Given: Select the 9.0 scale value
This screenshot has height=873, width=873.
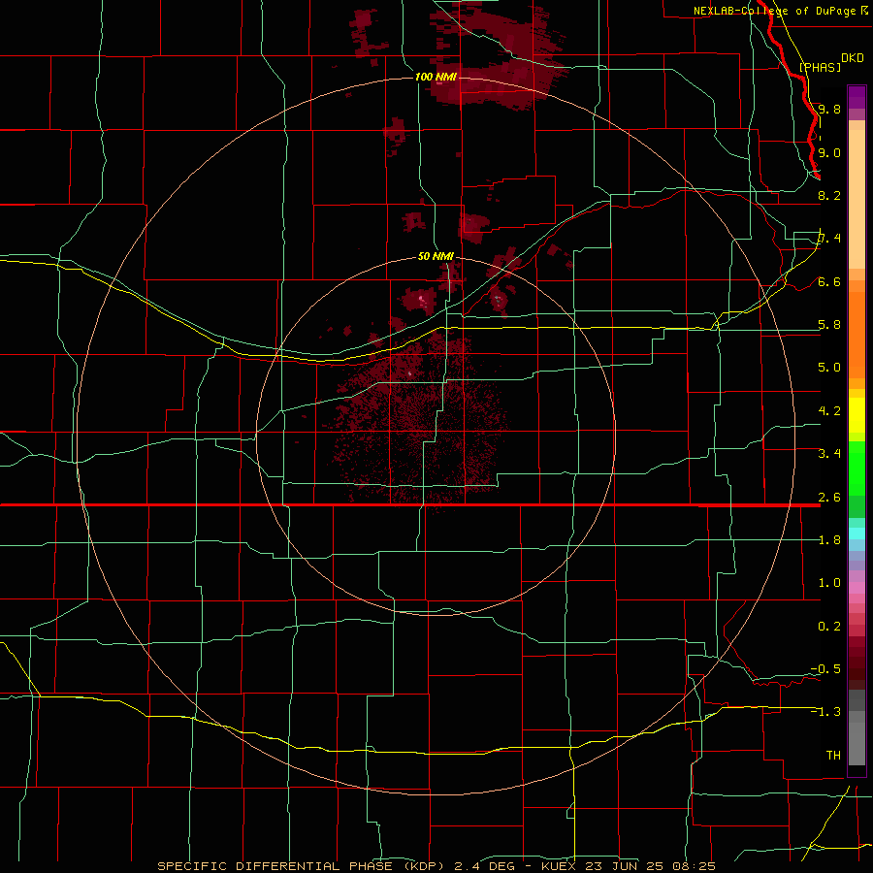Looking at the screenshot, I should [x=829, y=152].
